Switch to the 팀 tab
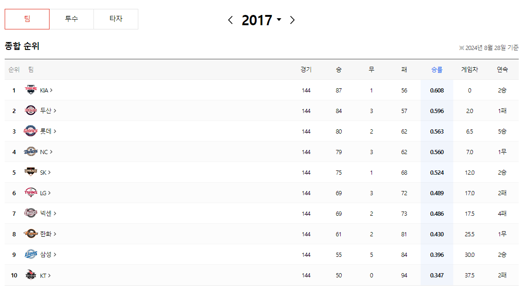Viewport: 522px width, 290px height. coord(27,19)
